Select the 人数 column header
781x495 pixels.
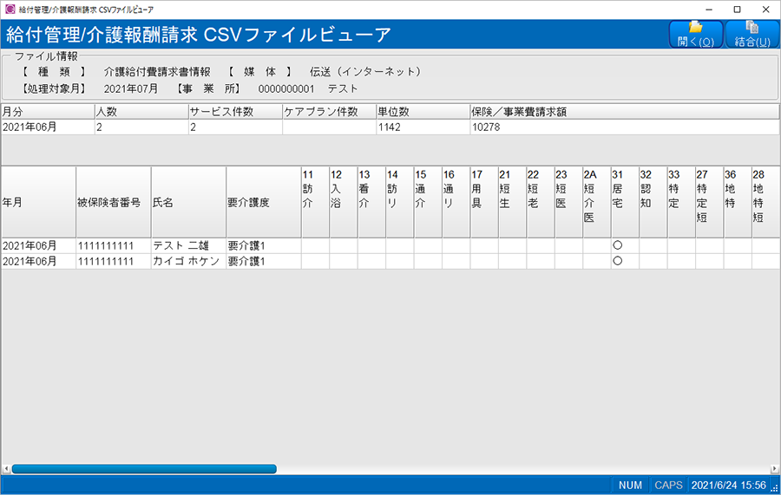pyautogui.click(x=141, y=112)
